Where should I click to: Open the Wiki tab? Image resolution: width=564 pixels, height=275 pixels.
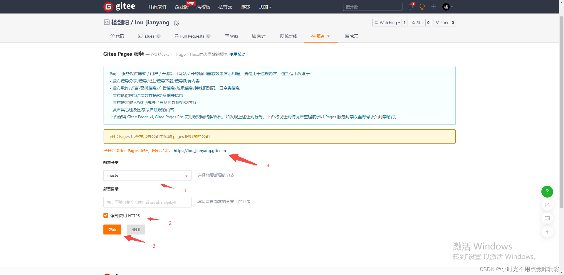231,36
